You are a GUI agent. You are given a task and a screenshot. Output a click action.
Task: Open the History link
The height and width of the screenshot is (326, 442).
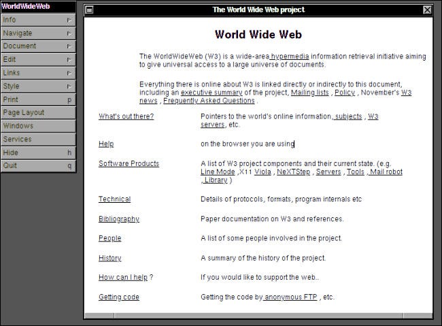point(110,258)
